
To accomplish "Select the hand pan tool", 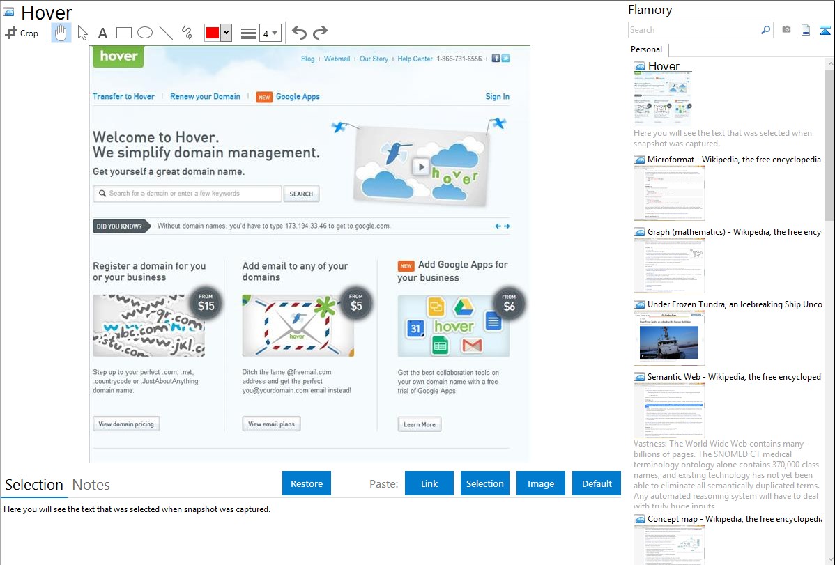I will tap(61, 33).
